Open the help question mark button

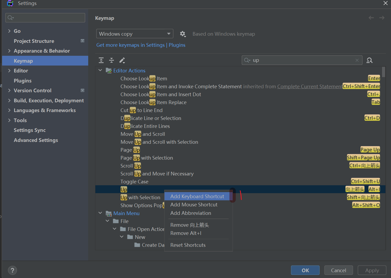pyautogui.click(x=12, y=270)
